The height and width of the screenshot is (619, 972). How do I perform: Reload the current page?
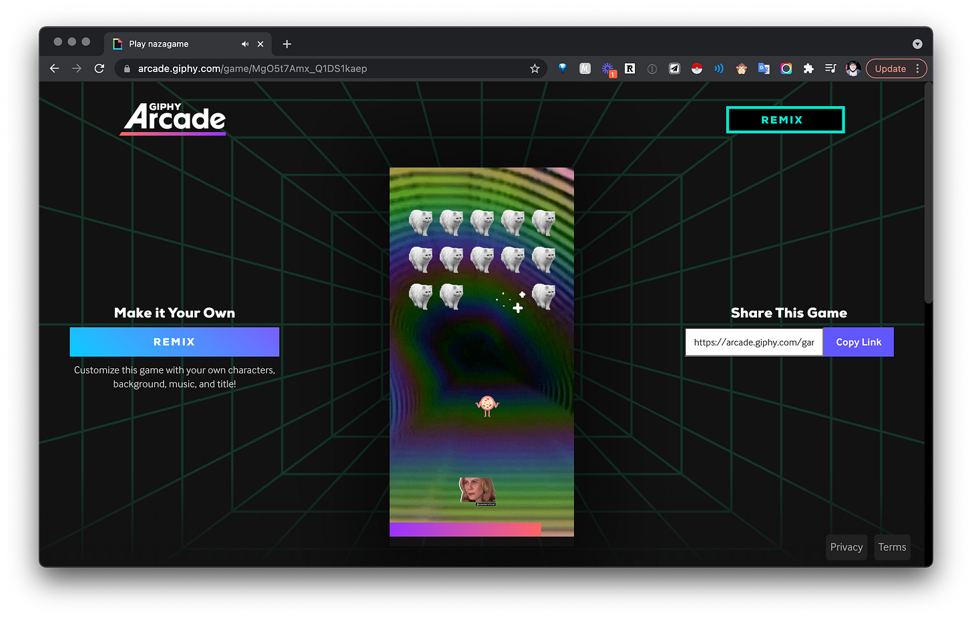99,69
